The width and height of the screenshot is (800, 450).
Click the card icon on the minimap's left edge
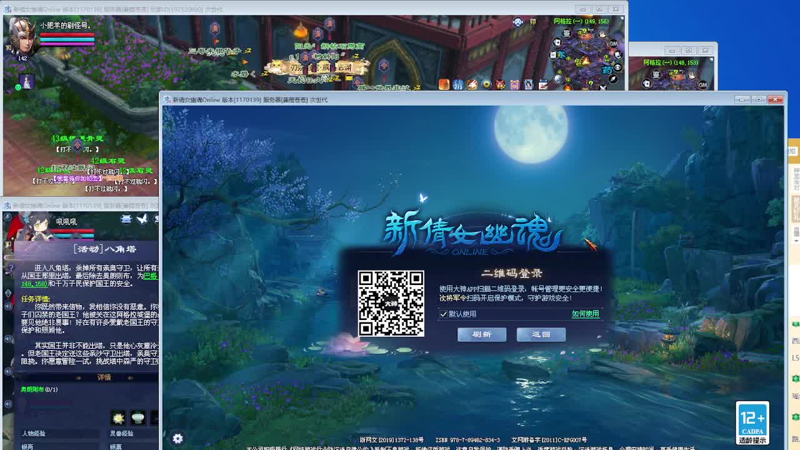[557, 42]
